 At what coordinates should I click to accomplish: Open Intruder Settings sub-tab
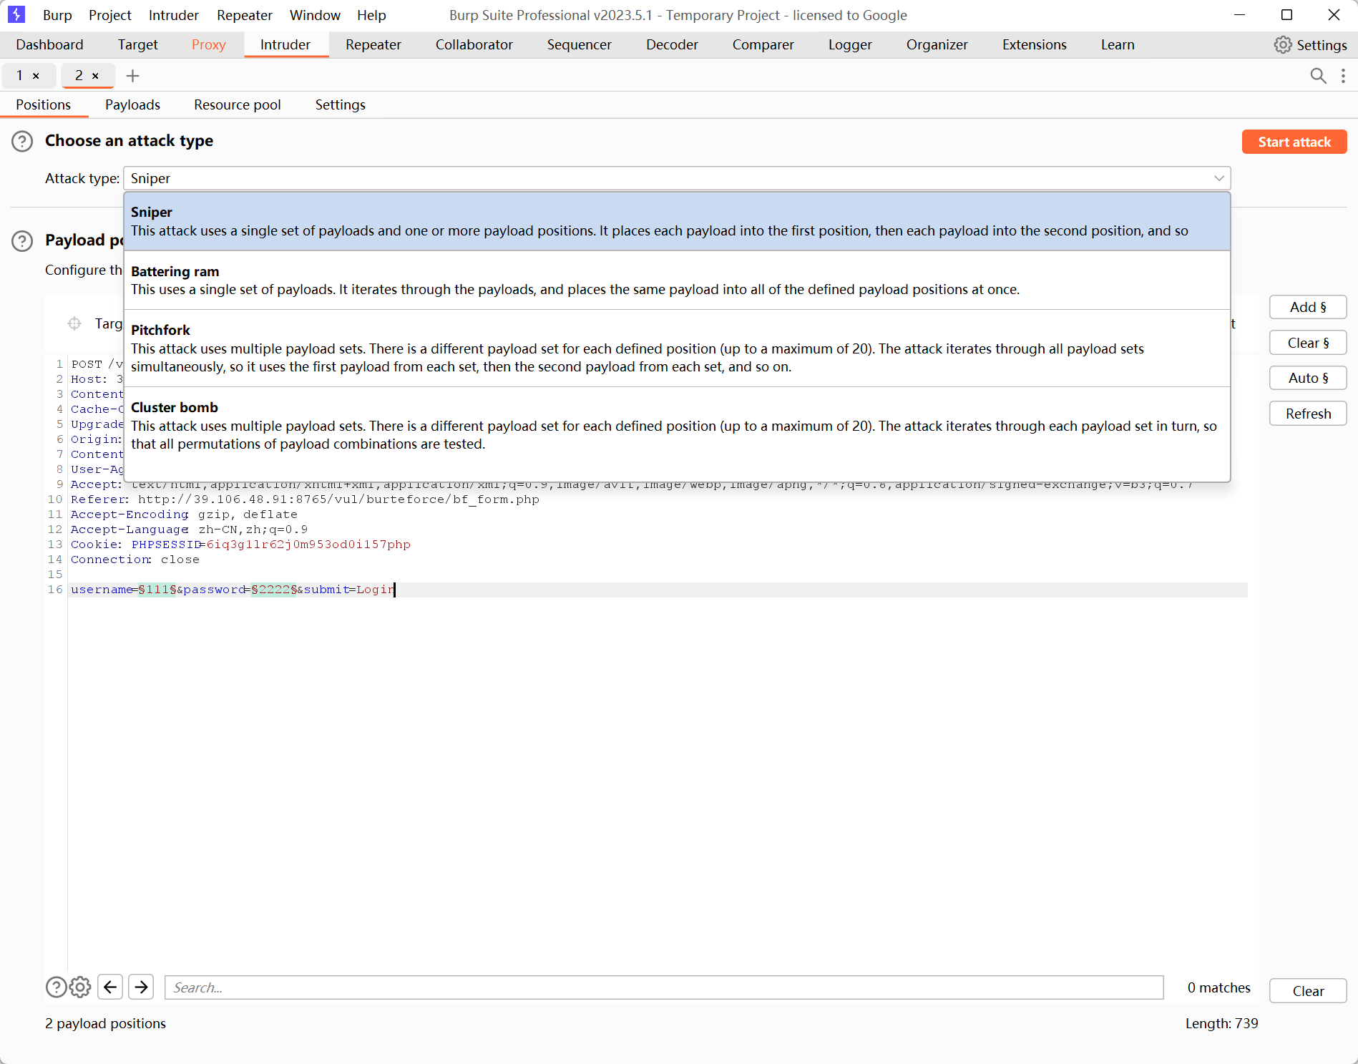341,104
